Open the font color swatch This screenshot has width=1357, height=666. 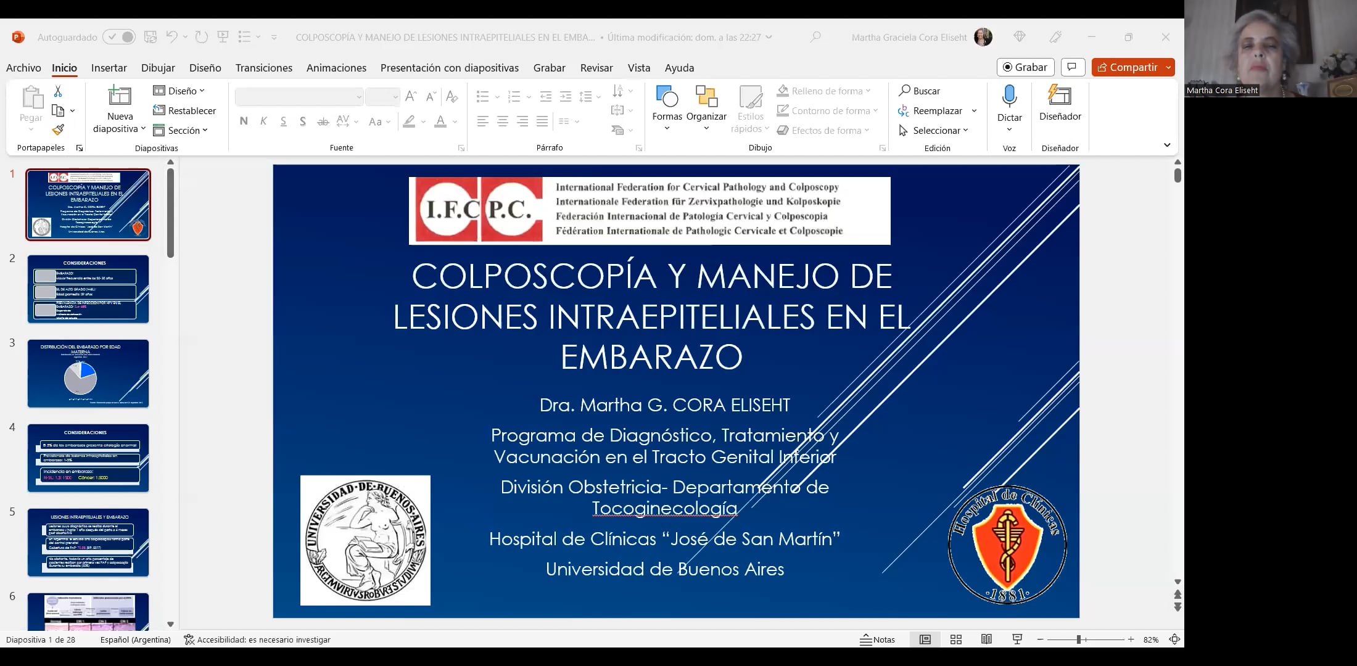pos(440,121)
